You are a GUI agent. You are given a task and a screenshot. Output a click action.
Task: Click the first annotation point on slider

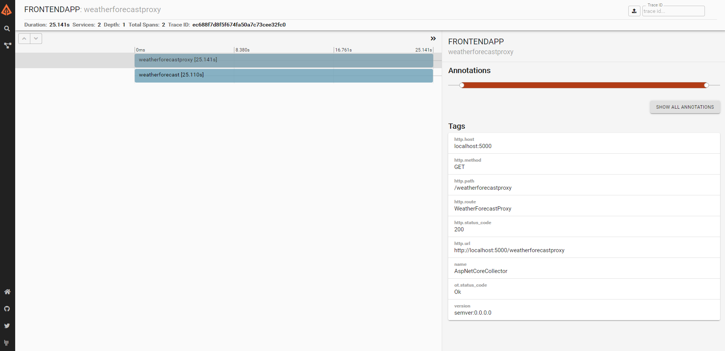(x=462, y=85)
